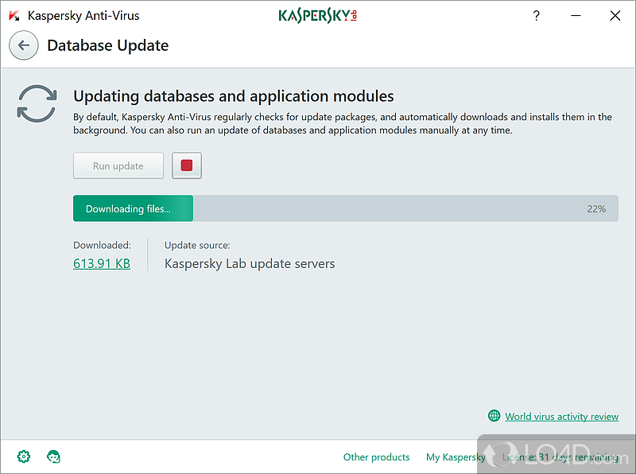Click the Kaspersky Lab update servers text

[x=250, y=263]
